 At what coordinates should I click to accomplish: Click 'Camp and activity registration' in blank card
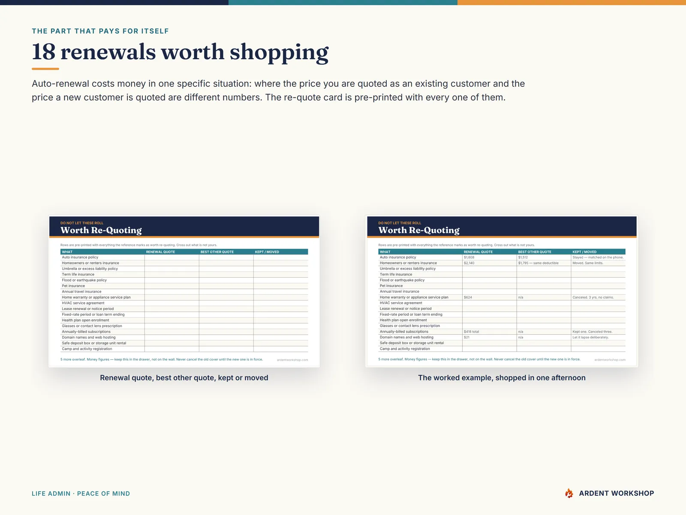87,349
